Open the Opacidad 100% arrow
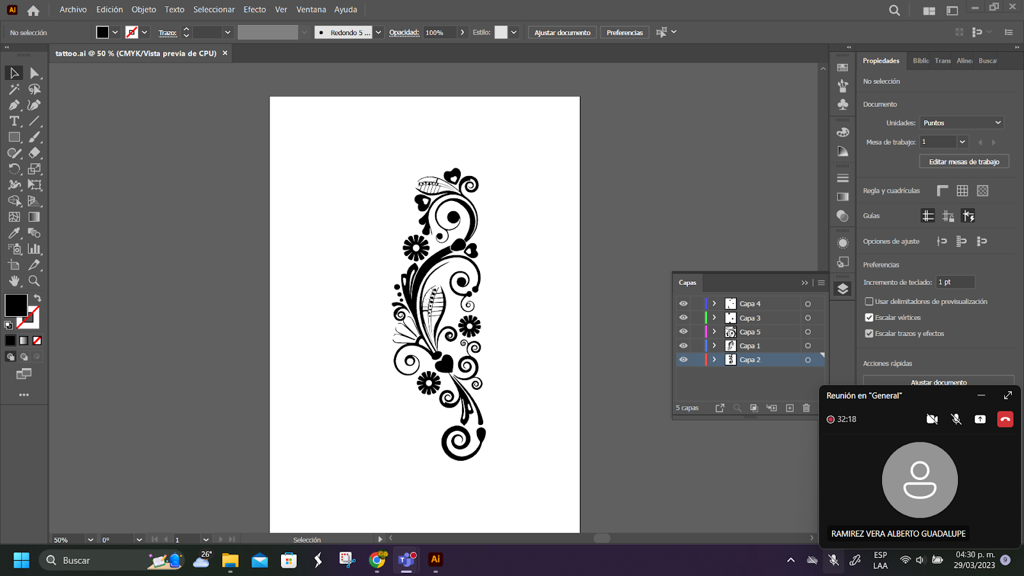 point(463,33)
